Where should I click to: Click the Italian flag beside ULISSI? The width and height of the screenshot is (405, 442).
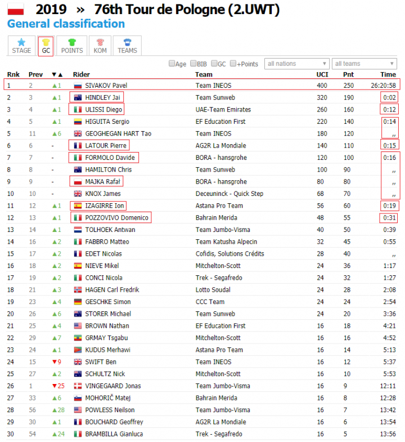pos(78,110)
